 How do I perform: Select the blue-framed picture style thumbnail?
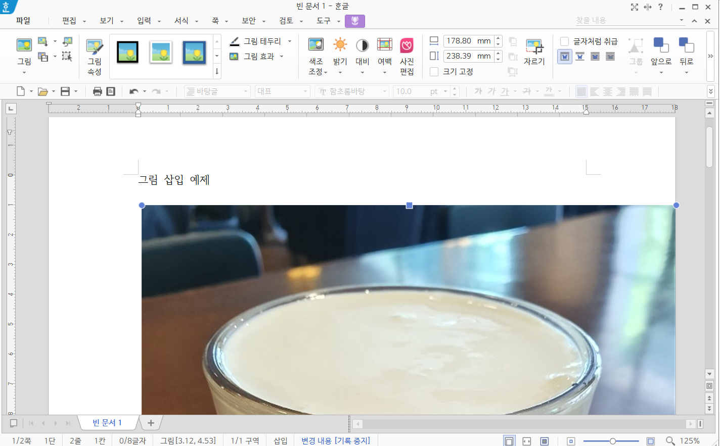(194, 52)
